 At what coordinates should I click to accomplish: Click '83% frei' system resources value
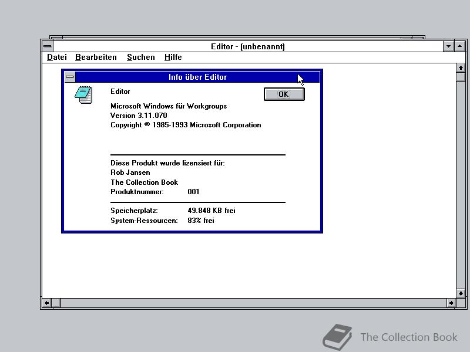(201, 221)
